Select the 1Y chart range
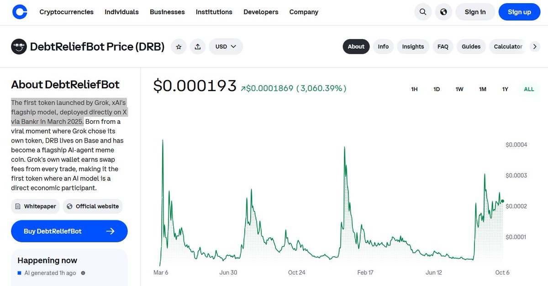 coord(505,89)
